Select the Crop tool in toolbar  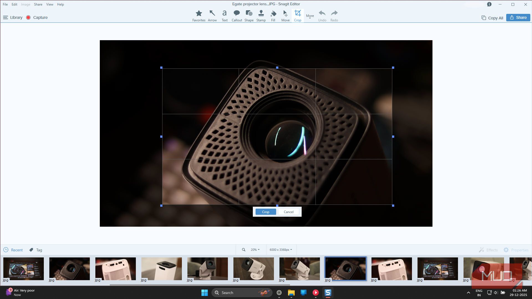(297, 16)
